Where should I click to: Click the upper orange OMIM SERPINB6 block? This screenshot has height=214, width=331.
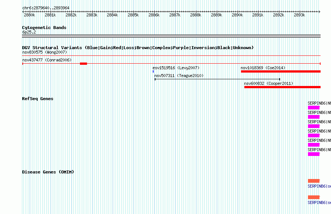click(314, 181)
